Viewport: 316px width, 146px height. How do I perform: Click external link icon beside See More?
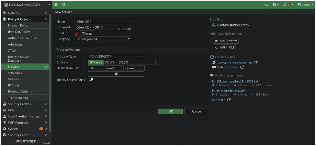pos(229,100)
